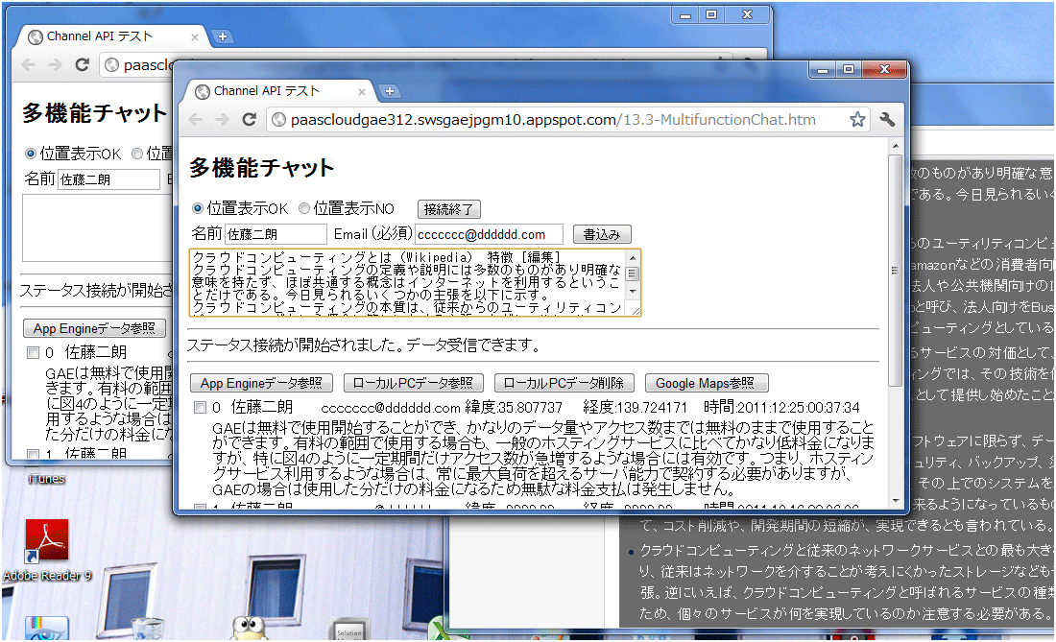Screen dimensions: 1056x642
Task: Select 位置表示OK radio in front window
Action: (198, 208)
